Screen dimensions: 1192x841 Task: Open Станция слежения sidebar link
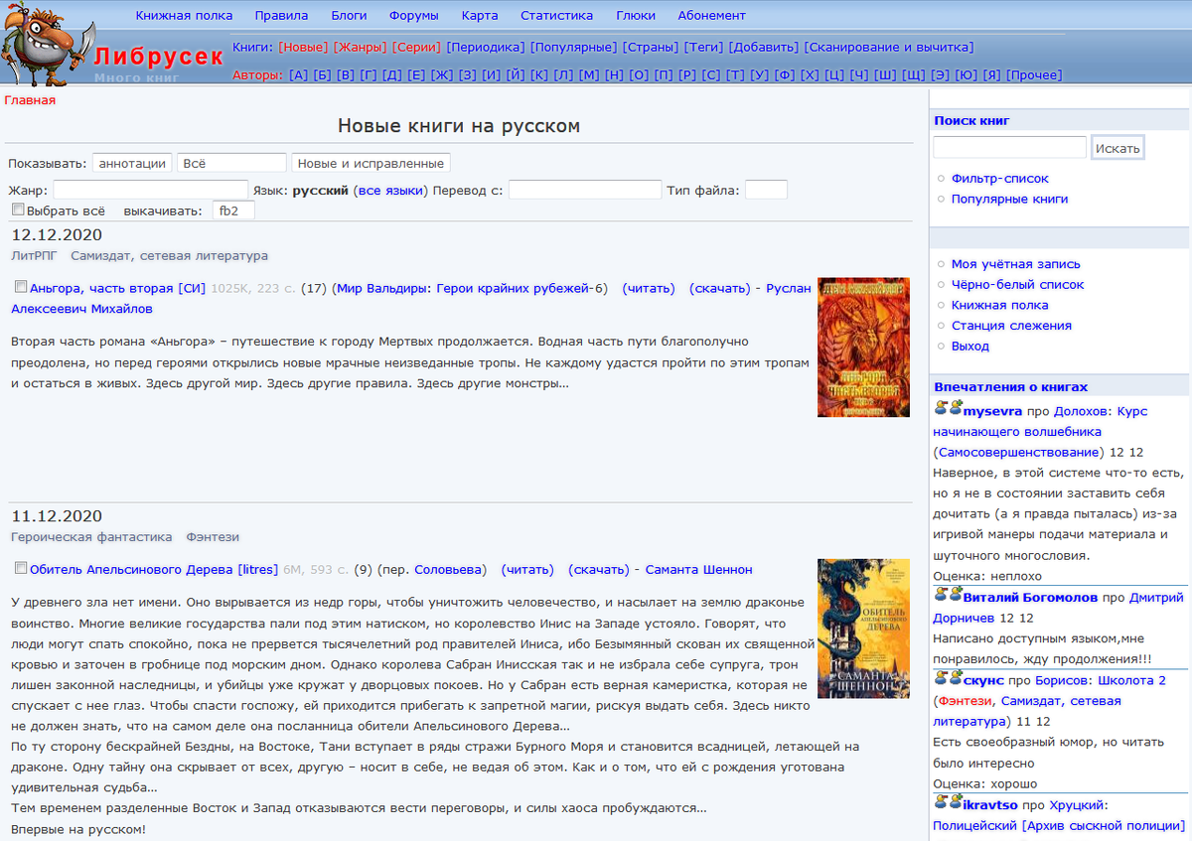[x=1011, y=326]
